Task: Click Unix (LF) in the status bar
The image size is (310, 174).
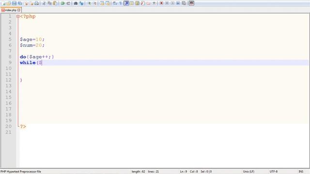Action: pyautogui.click(x=248, y=172)
